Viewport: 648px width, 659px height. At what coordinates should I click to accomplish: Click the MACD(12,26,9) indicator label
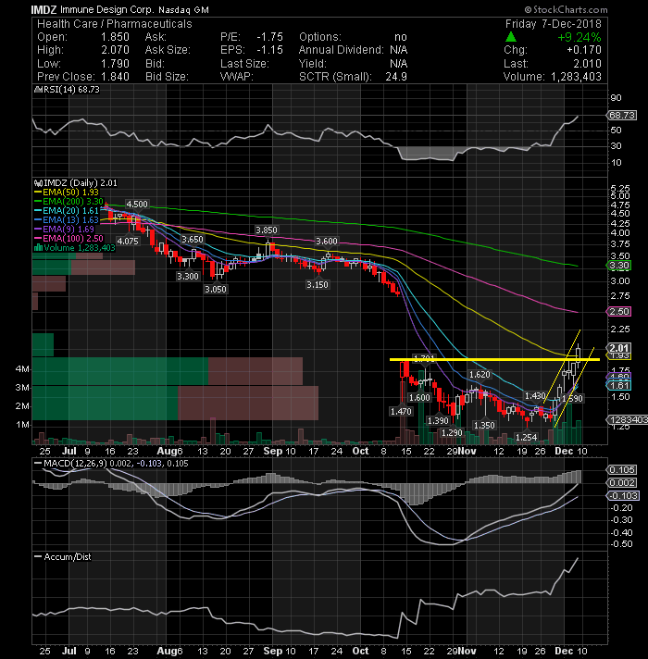point(111,463)
